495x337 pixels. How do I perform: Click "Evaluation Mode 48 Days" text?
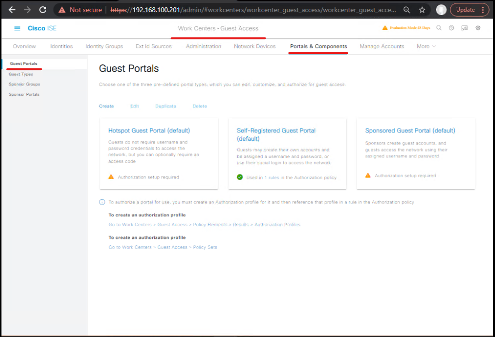(x=410, y=28)
